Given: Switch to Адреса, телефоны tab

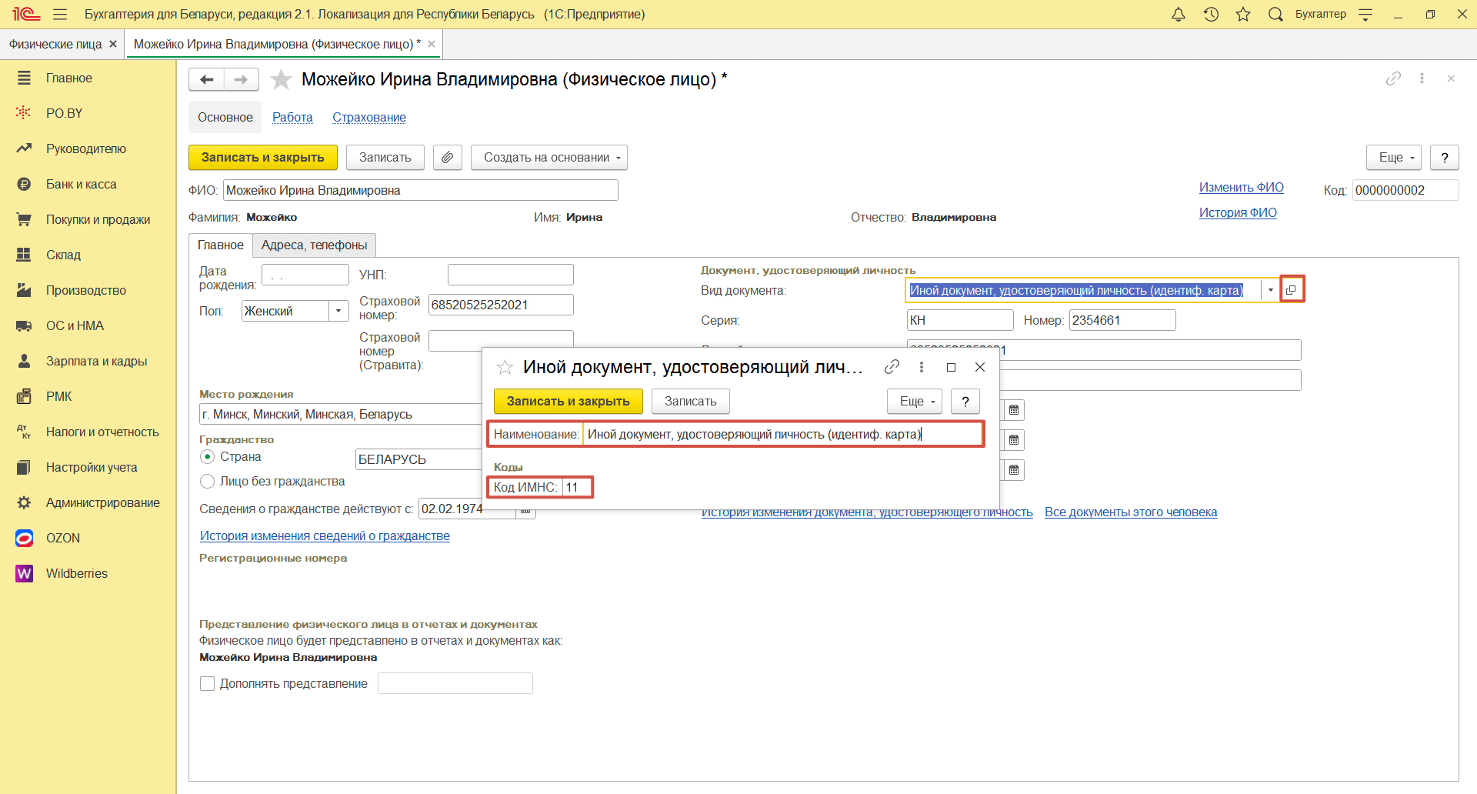Looking at the screenshot, I should coord(314,245).
